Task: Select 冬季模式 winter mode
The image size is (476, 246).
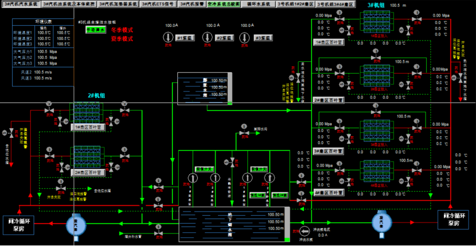Action: coord(122,30)
